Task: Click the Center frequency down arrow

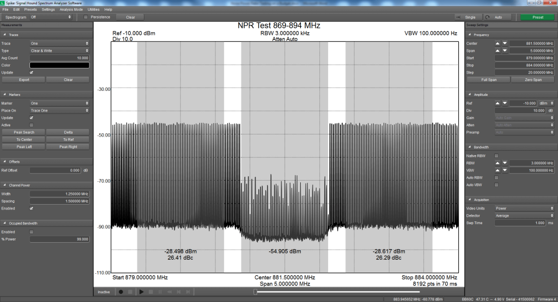Action: [505, 43]
